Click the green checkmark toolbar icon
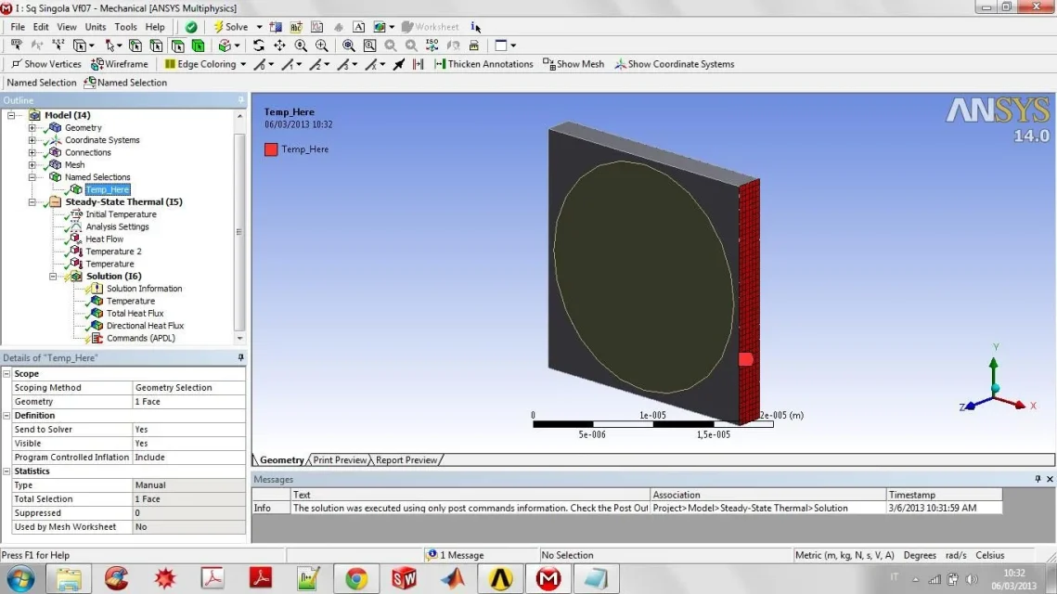Screen dimensions: 1057x594 pyautogui.click(x=191, y=27)
